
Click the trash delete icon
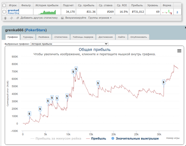coord(5,18)
